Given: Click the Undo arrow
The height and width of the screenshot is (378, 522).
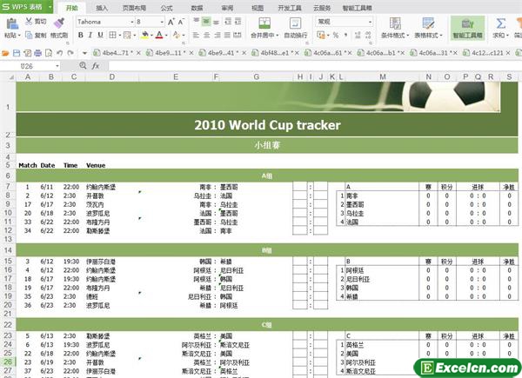Looking at the screenshot, I should (59, 53).
